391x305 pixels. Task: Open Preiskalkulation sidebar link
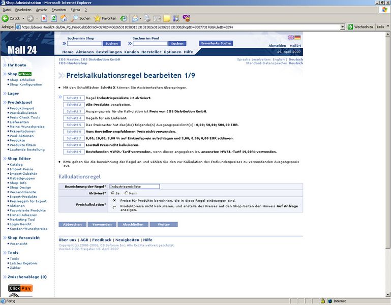[23, 113]
